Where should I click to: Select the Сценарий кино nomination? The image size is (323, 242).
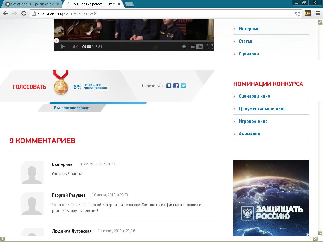254,96
